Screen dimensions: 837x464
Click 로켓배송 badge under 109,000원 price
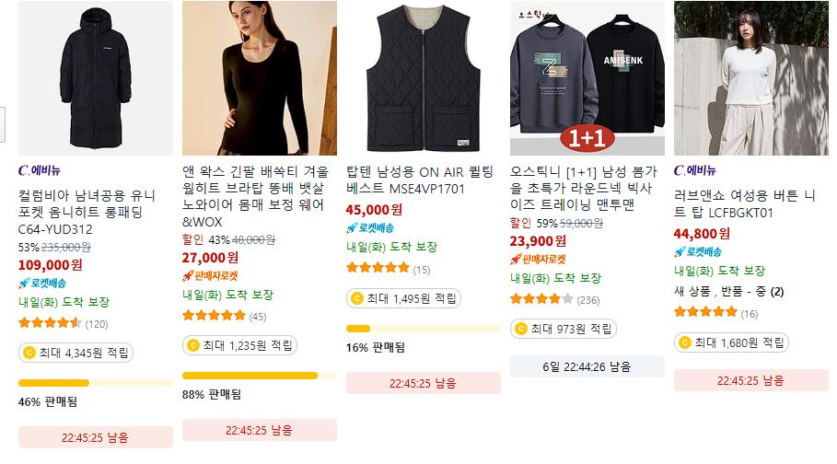(42, 283)
